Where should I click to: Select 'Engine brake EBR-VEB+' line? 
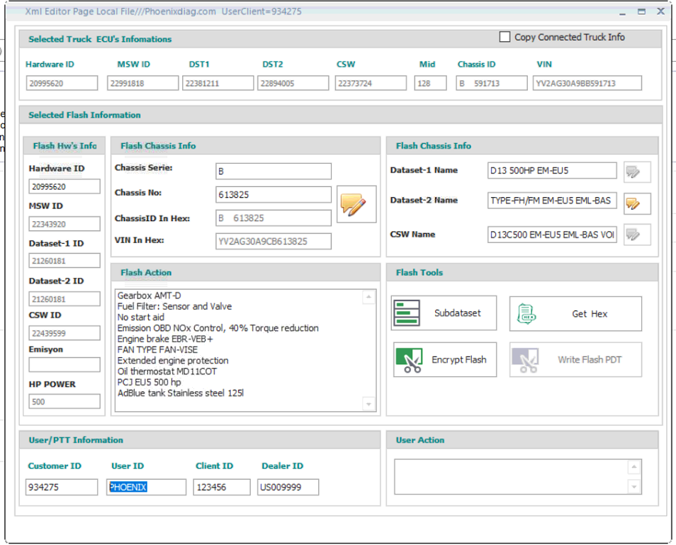(x=165, y=339)
